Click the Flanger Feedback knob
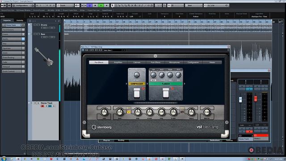286x161 pixels. click(162, 75)
